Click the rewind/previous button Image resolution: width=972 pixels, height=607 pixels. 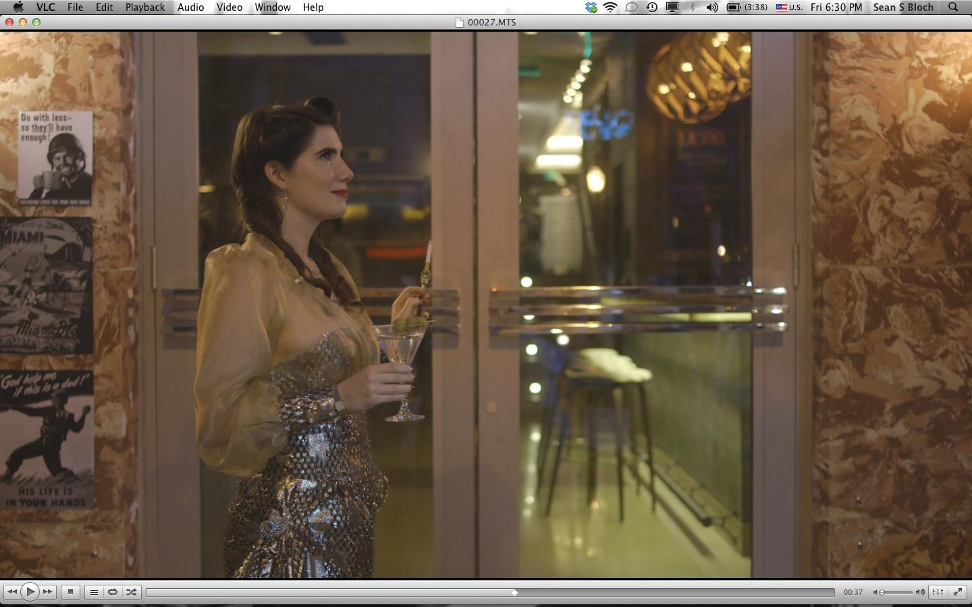click(x=11, y=592)
